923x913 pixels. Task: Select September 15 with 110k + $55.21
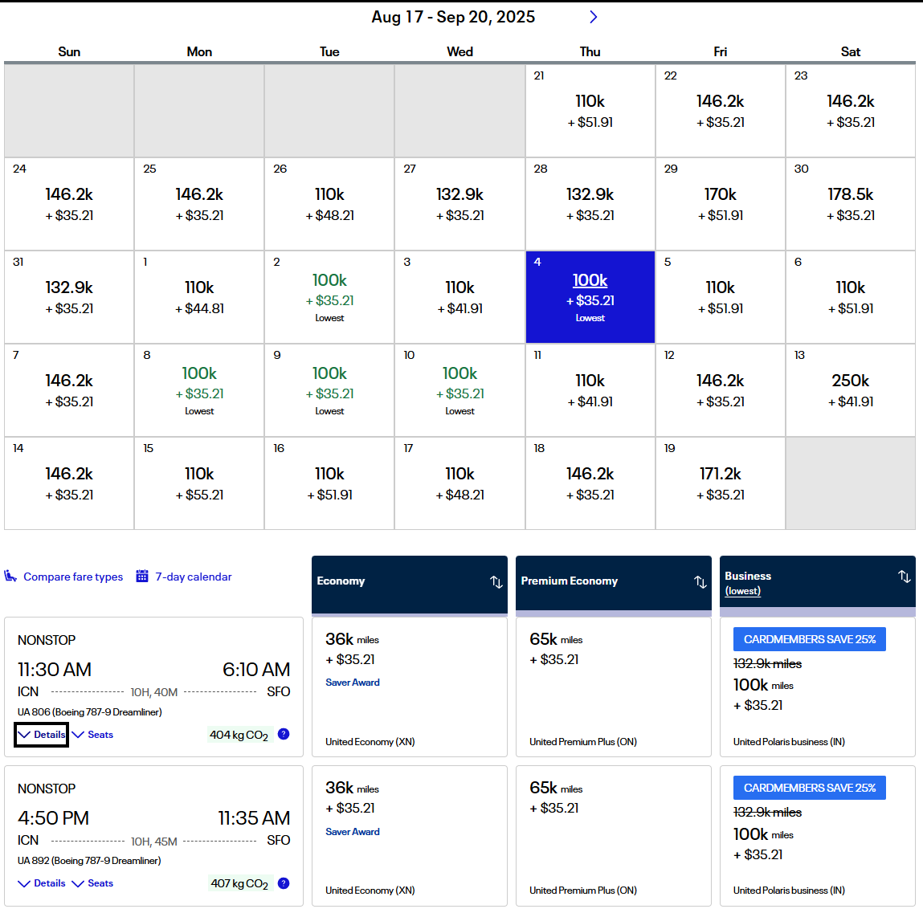tap(199, 483)
